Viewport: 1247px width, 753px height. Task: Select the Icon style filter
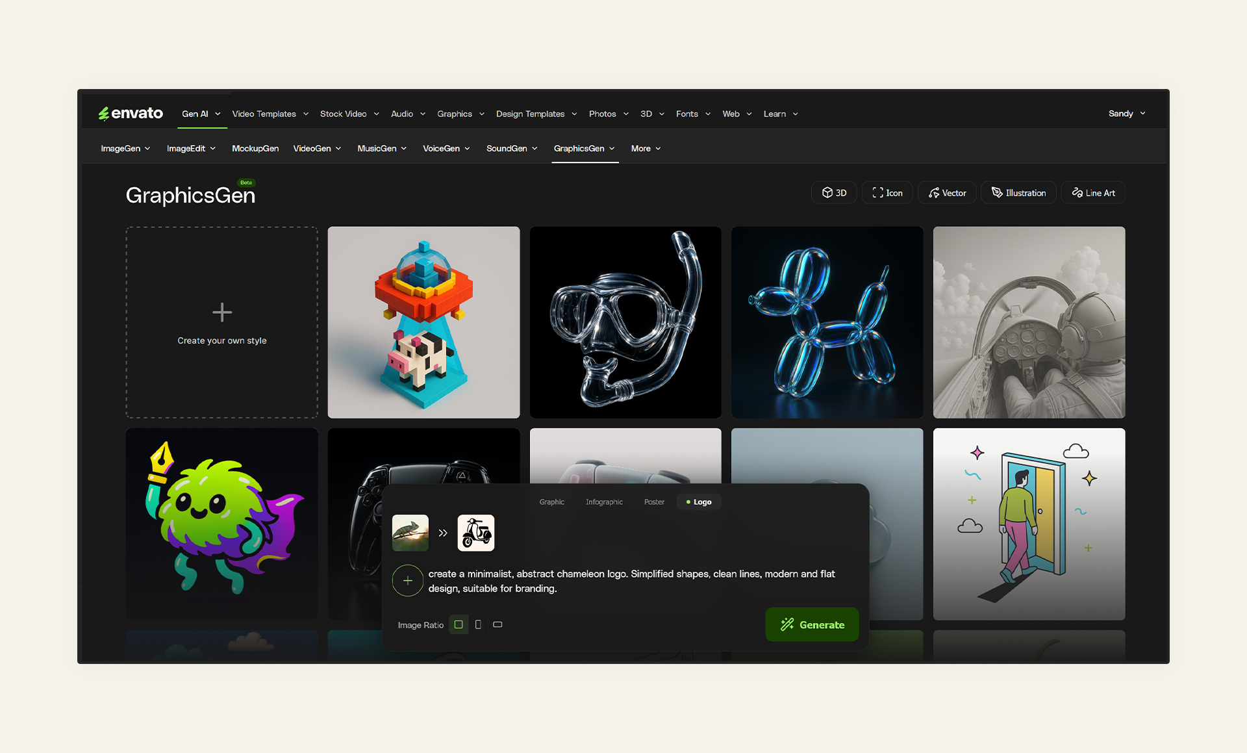click(x=887, y=193)
